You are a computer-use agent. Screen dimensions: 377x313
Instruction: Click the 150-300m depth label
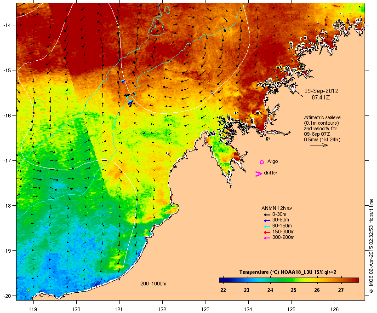[x=283, y=232]
